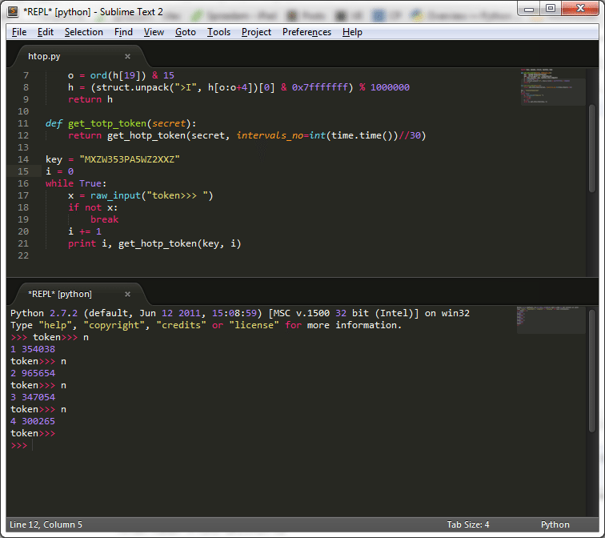The height and width of the screenshot is (538, 605).
Task: Change Tab Size: 4 in status bar
Action: [468, 525]
